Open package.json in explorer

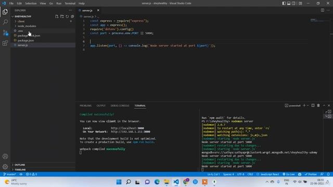(x=43, y=41)
